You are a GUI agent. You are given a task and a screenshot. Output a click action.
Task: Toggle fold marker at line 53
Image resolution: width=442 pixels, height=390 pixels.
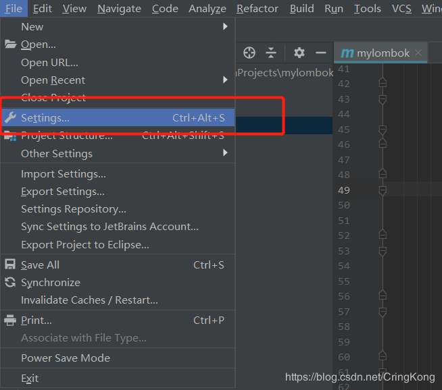[383, 251]
